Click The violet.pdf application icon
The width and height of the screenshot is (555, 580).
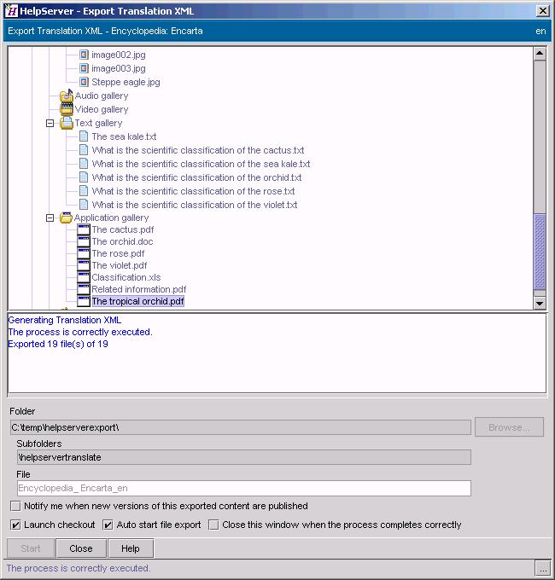tap(84, 265)
